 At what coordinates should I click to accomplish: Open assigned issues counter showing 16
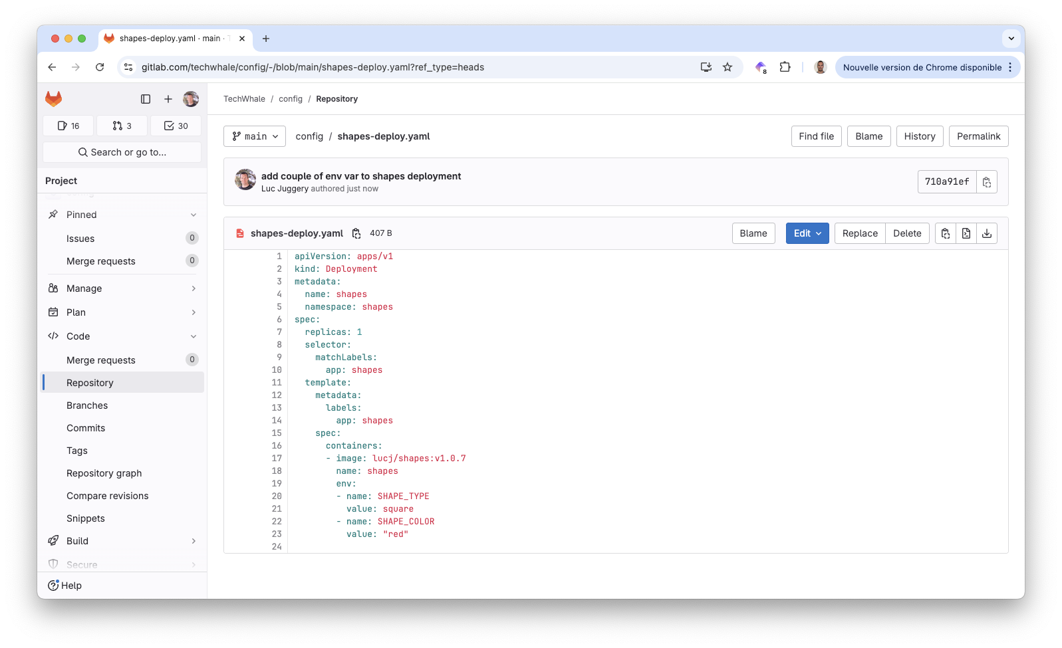pyautogui.click(x=68, y=126)
